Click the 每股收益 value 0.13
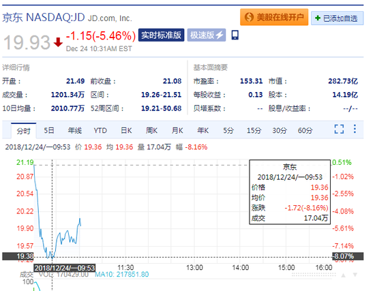The width and height of the screenshot is (375, 291). point(256,95)
